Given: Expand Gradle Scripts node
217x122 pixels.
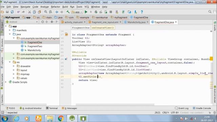Looking at the screenshot, I should point(6,82).
